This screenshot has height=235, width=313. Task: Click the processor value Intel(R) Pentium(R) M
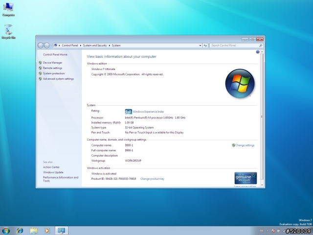tap(155, 117)
